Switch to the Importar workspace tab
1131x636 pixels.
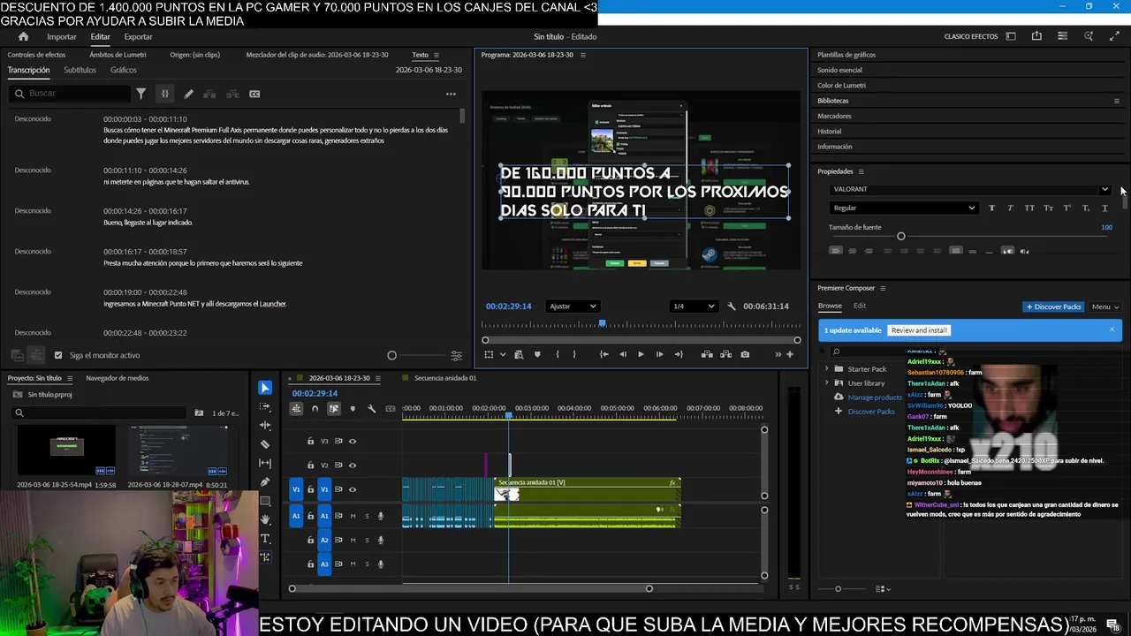(62, 36)
